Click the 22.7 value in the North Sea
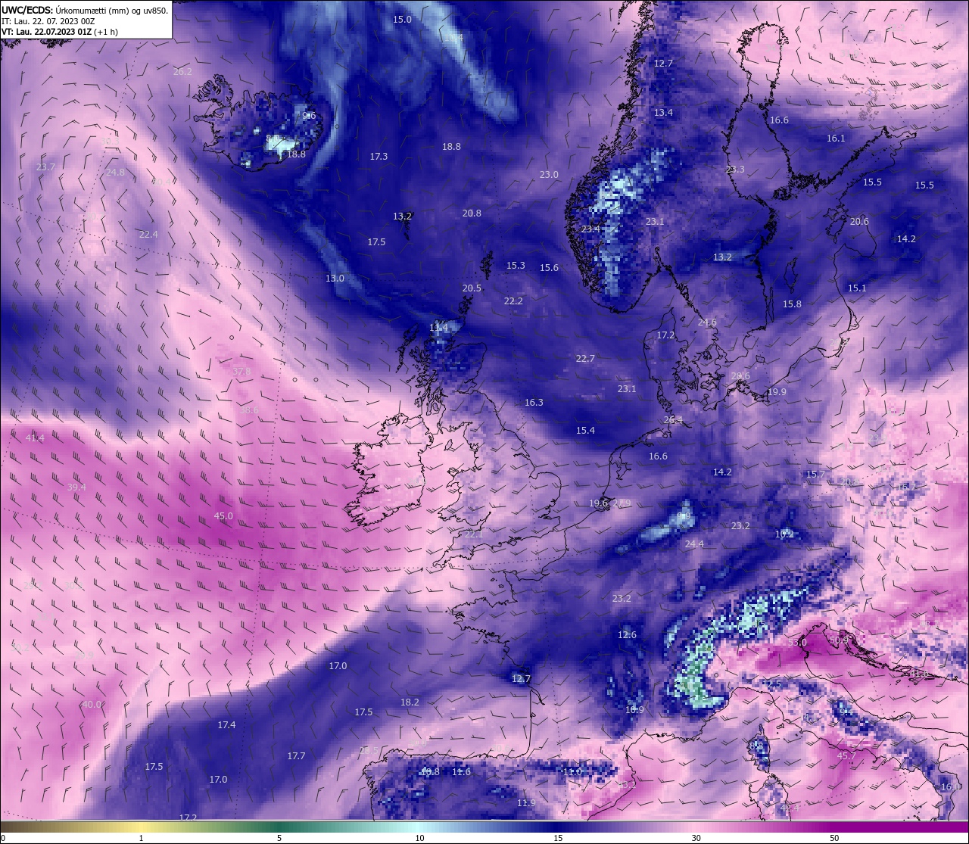This screenshot has height=844, width=969. click(585, 359)
